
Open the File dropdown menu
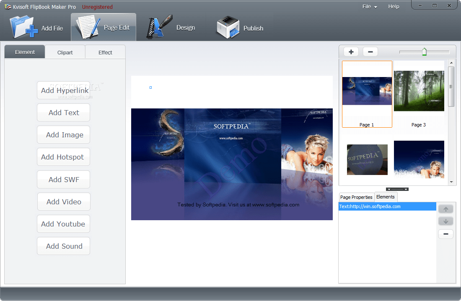pos(368,6)
